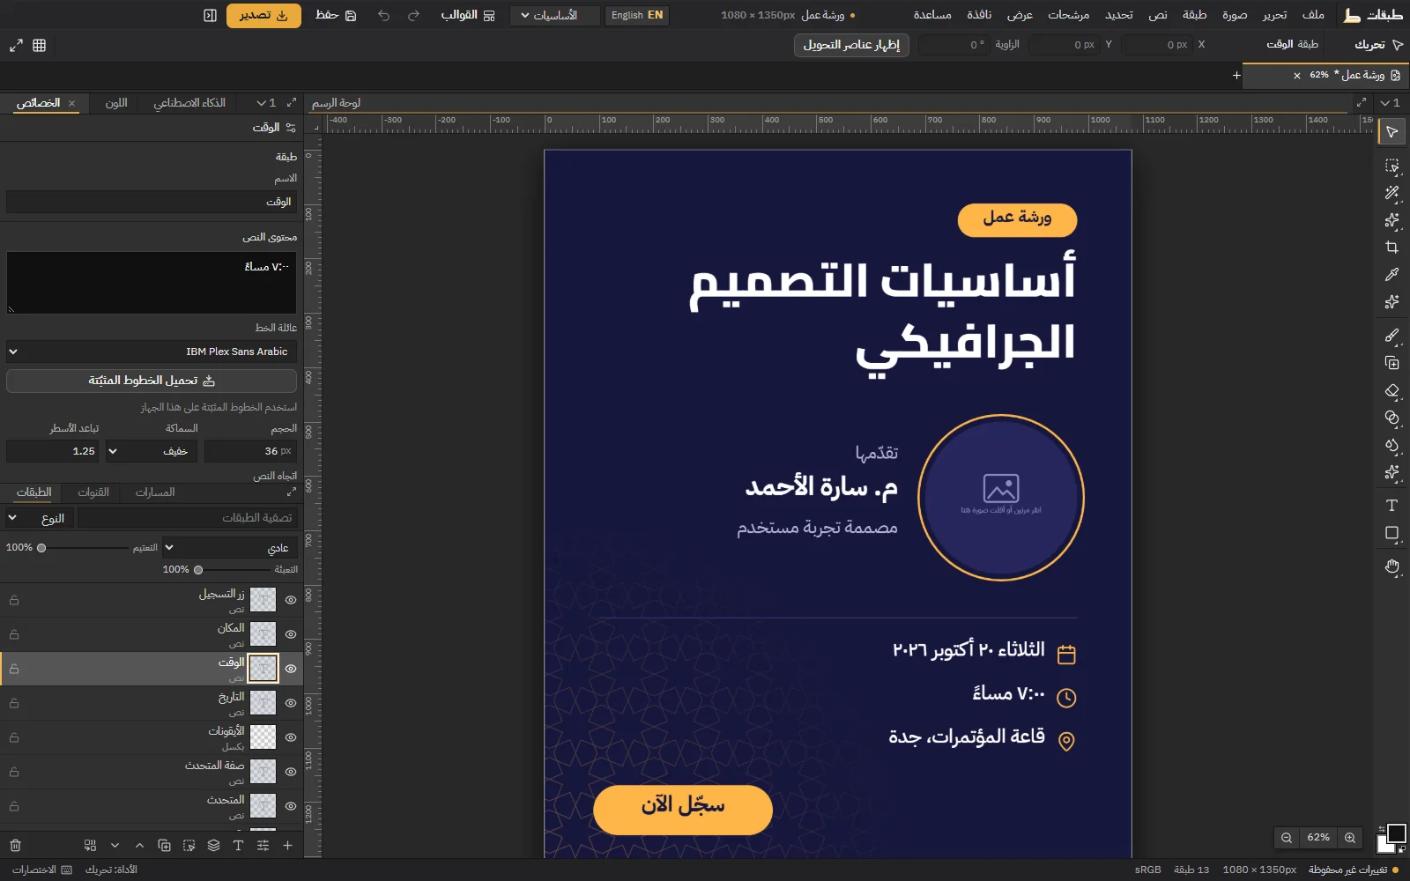Select the Rectangle shape tool
This screenshot has width=1410, height=881.
coord(1391,533)
